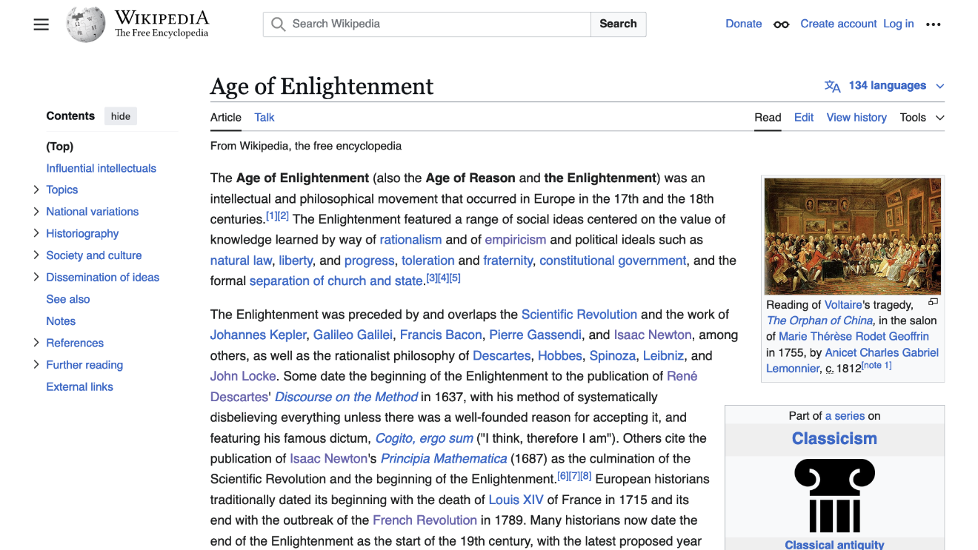Viewport: 978px width, 550px height.
Task: Open the natural law link
Action: (x=242, y=261)
